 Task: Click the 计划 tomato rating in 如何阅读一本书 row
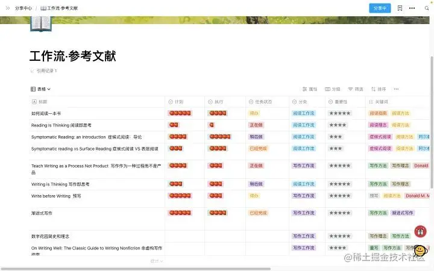(180, 113)
